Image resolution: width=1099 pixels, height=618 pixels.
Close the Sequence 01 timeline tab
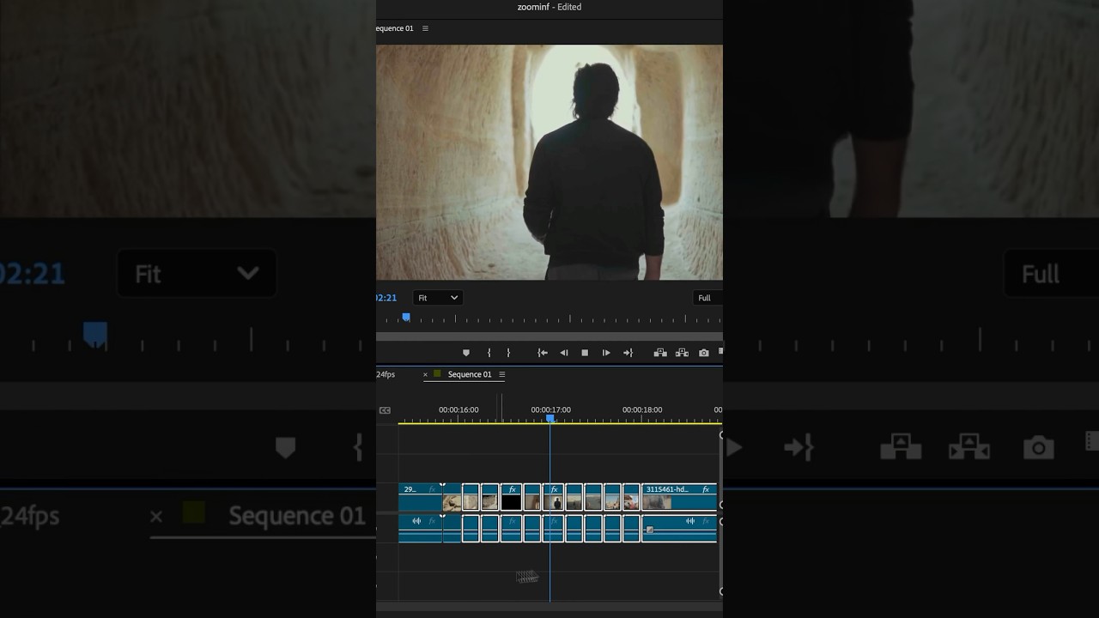[425, 374]
